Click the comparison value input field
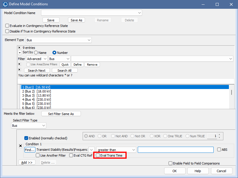Viewport: 238px width, 178px height. coord(176,150)
